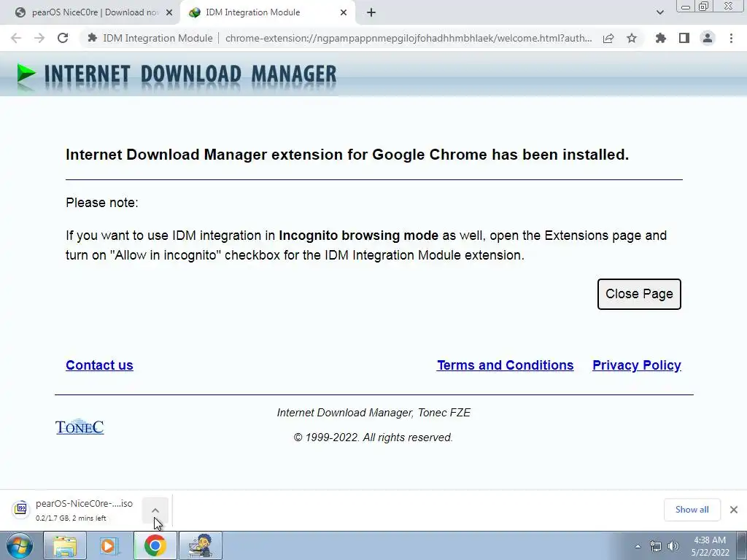Open the side panel icon
The width and height of the screenshot is (747, 560).
(x=684, y=38)
